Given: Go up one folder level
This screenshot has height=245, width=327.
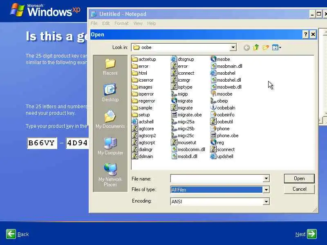Looking at the screenshot, I should click(x=256, y=47).
